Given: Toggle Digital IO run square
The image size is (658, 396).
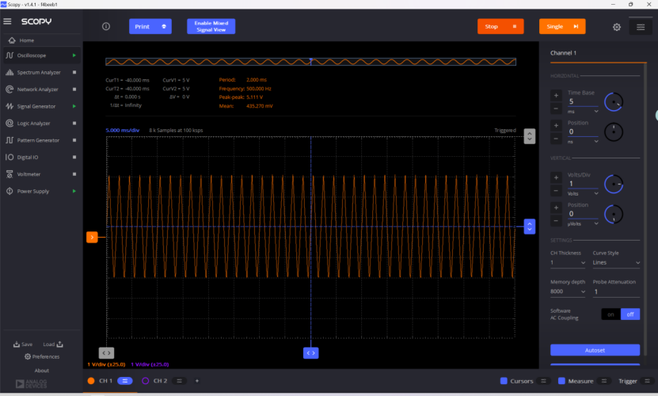Looking at the screenshot, I should tap(74, 157).
